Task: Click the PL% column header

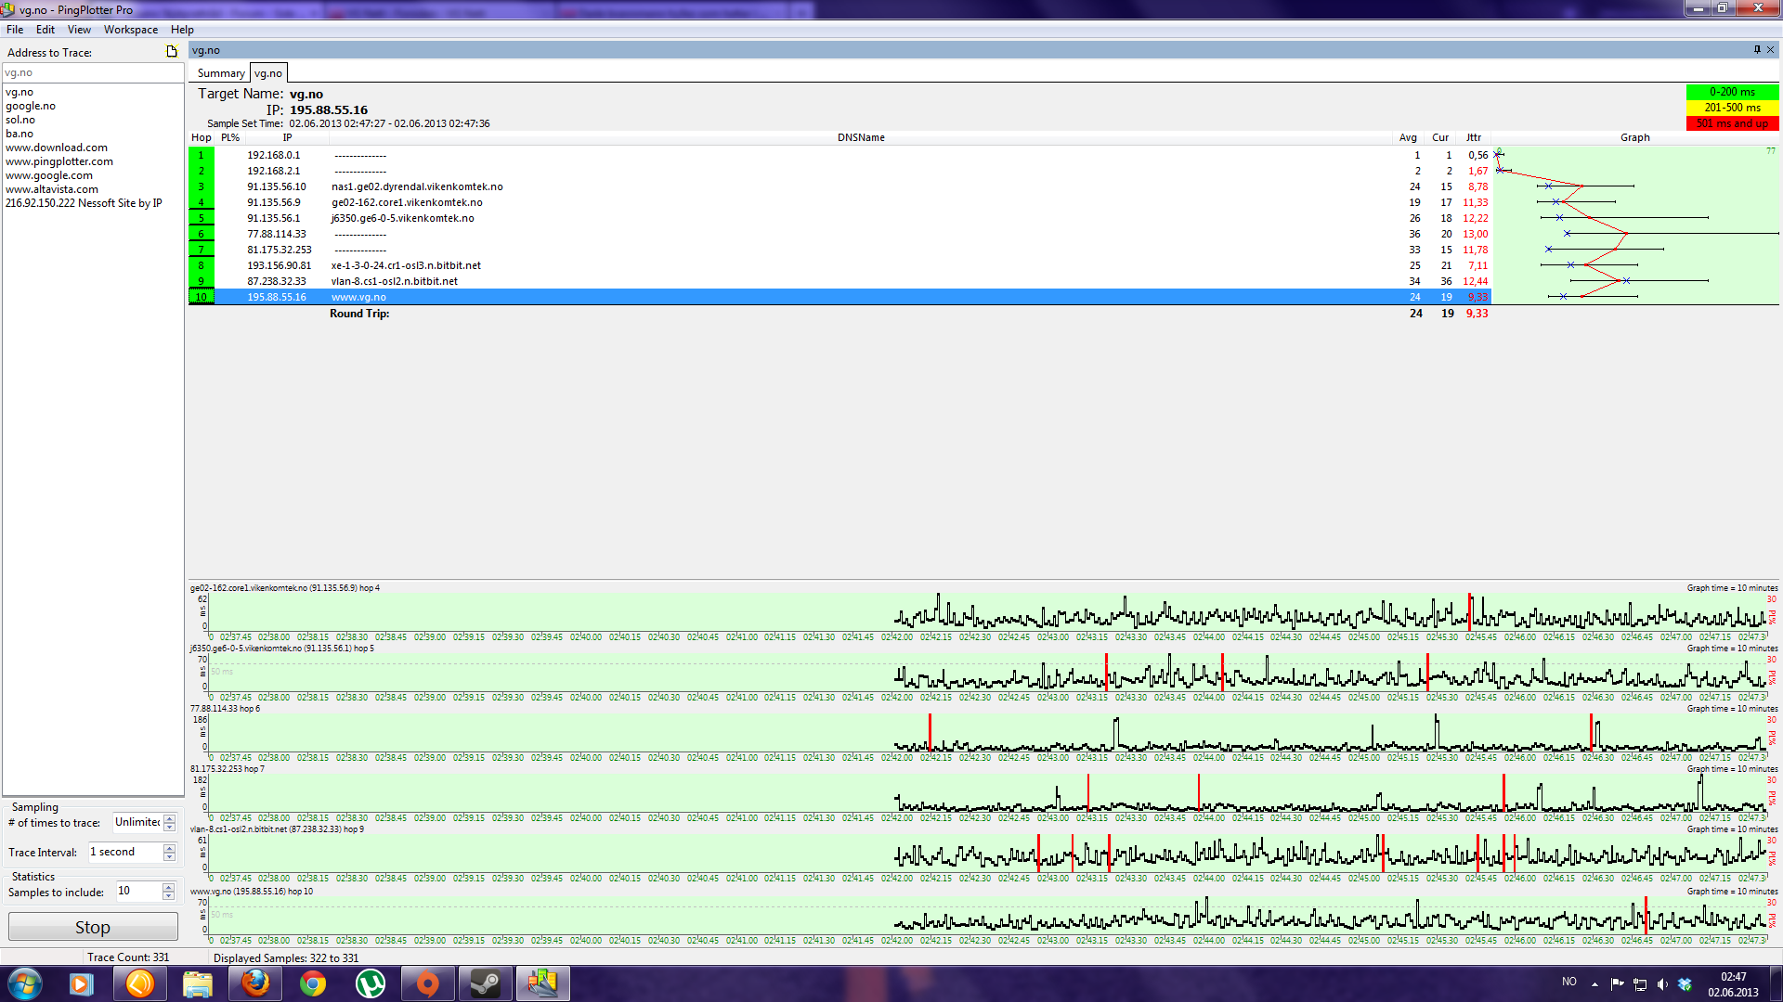Action: 230,137
